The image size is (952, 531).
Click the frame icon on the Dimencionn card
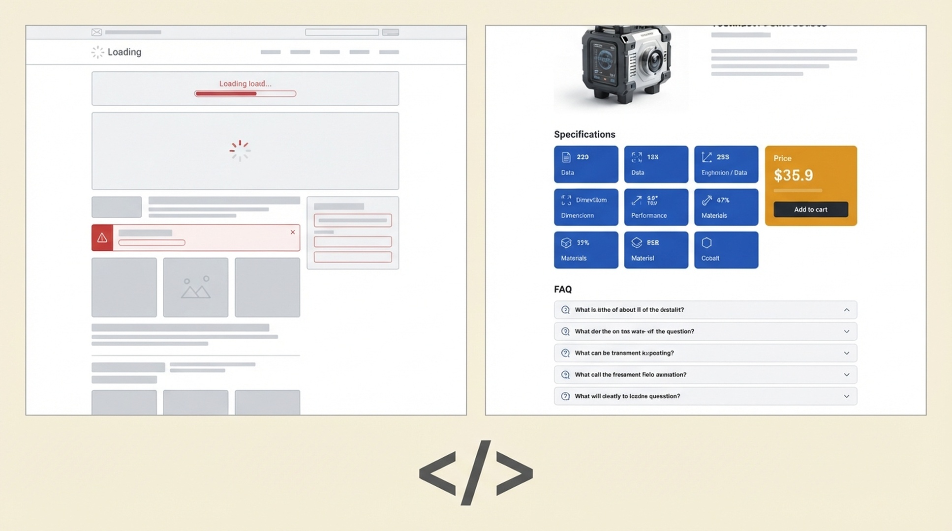[566, 200]
